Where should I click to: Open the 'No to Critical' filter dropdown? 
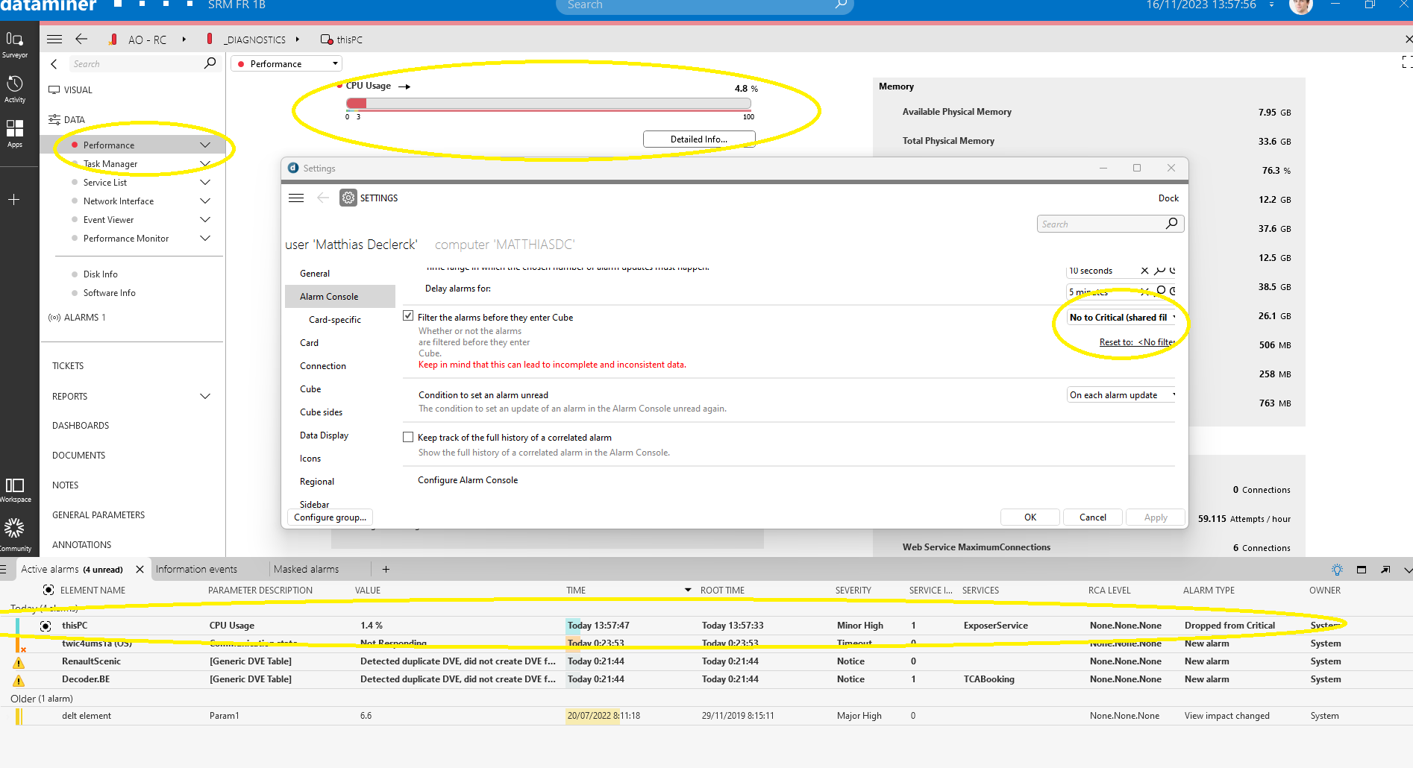(1121, 317)
